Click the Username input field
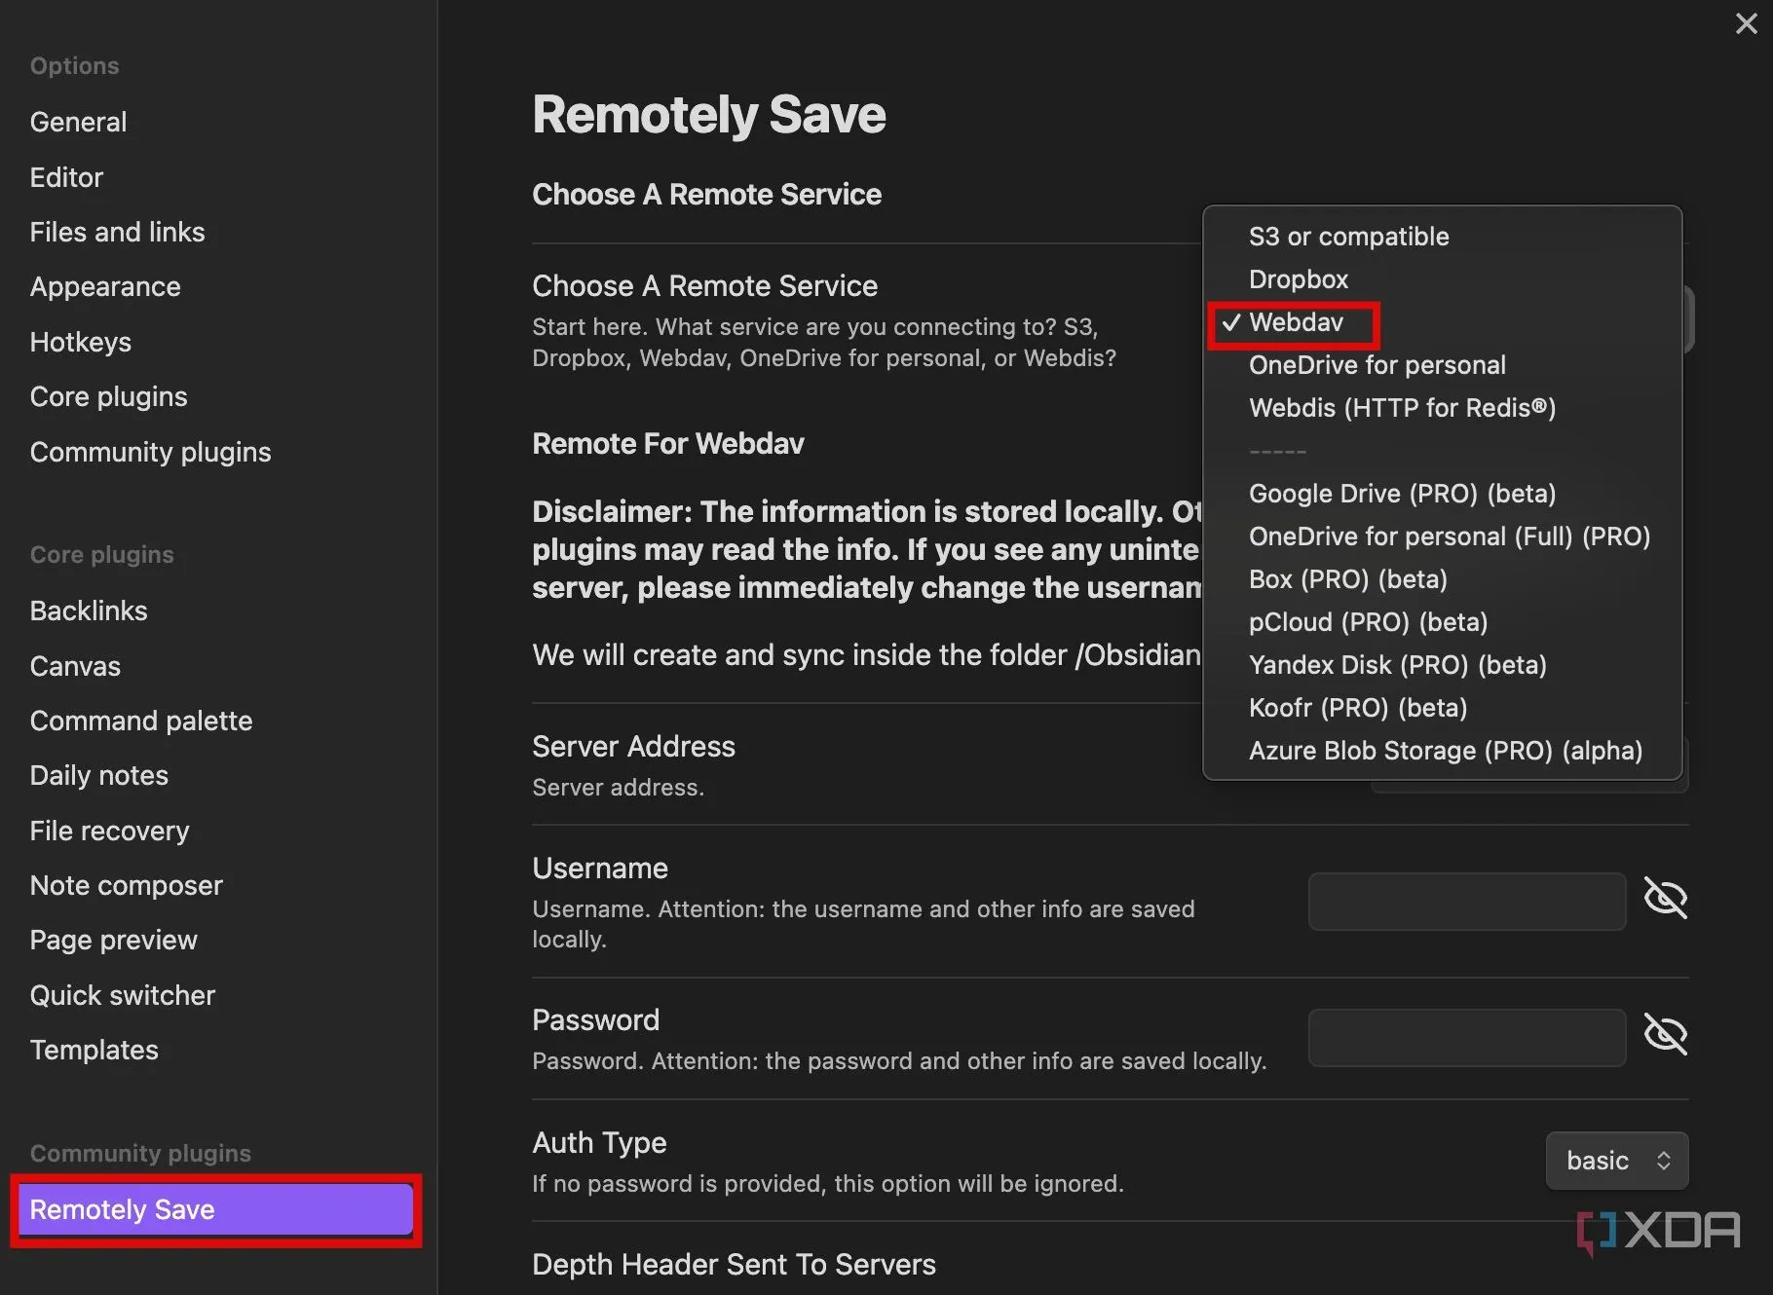Screen dimensions: 1773x1295 click(x=1467, y=902)
